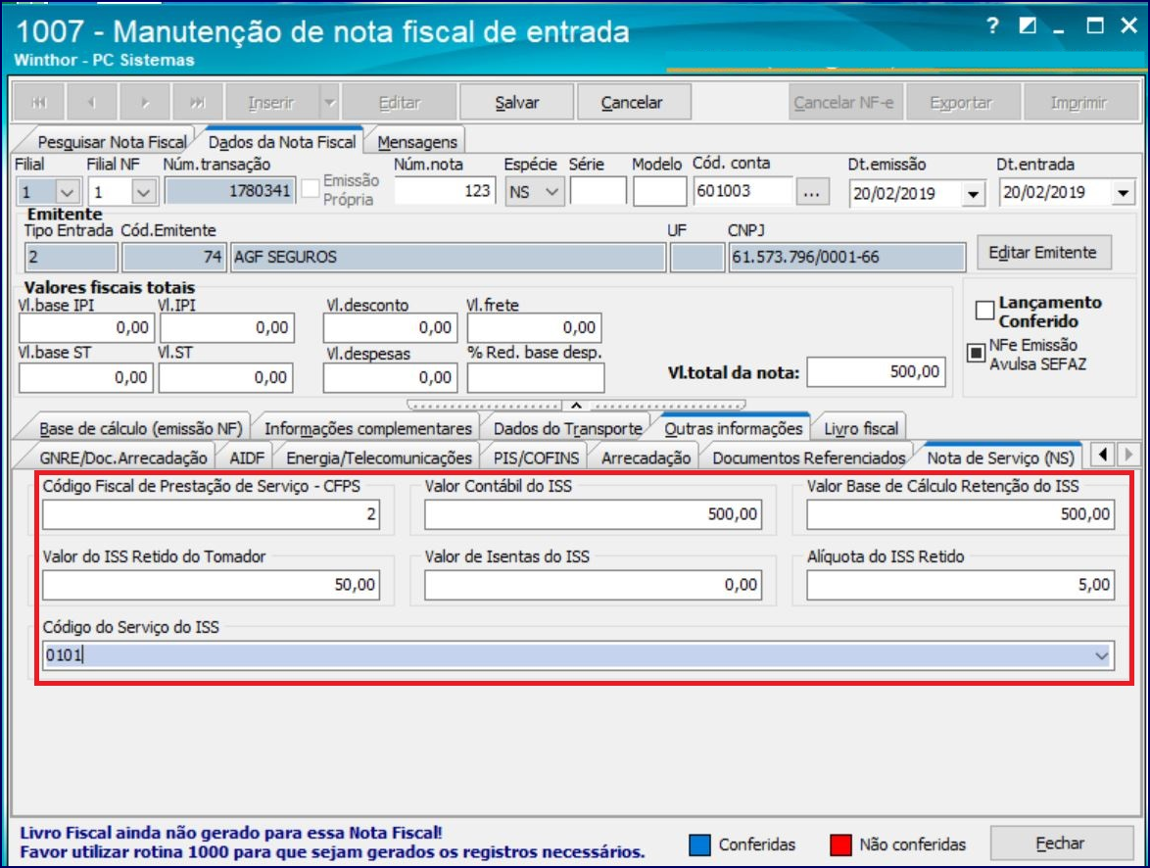Screen dimensions: 1150x868
Task: Open Informações complementares tab
Action: [x=368, y=428]
